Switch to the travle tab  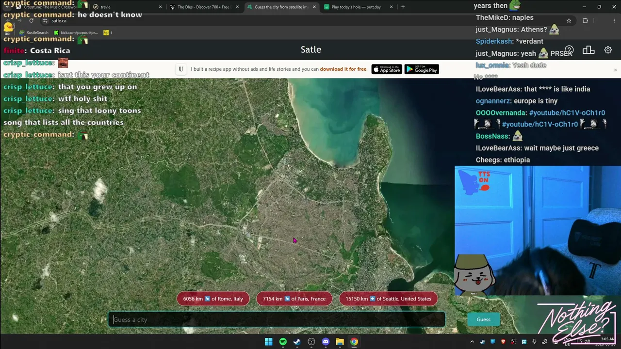pos(127,7)
